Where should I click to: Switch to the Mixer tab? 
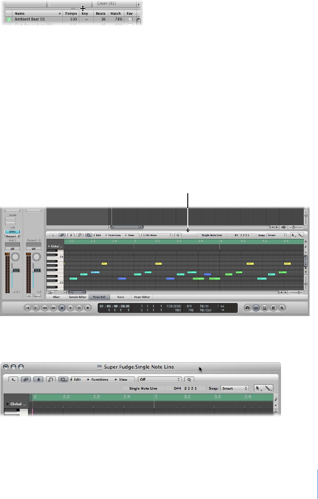[x=56, y=297]
